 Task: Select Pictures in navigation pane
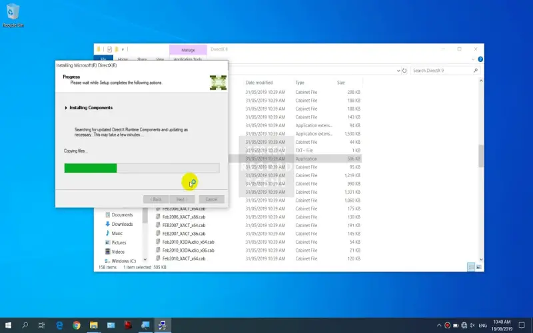pos(115,242)
